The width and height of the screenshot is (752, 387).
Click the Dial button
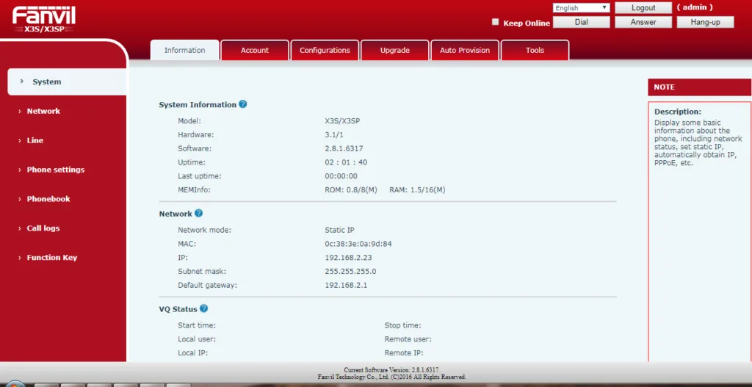[581, 22]
